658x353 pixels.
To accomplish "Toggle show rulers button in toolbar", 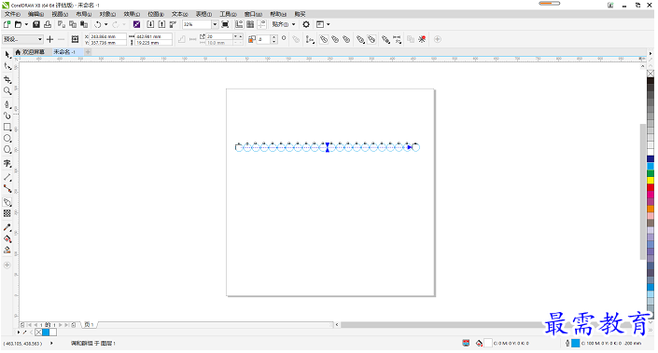I will click(239, 25).
